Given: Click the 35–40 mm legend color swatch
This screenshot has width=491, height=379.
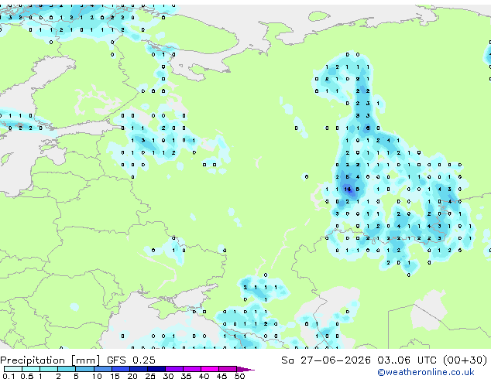Looking at the screenshot, I should [192, 369].
